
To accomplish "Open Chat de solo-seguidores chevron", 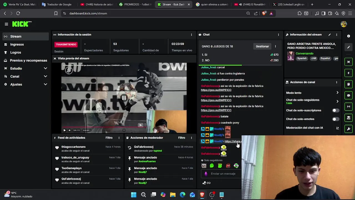I will (338, 101).
